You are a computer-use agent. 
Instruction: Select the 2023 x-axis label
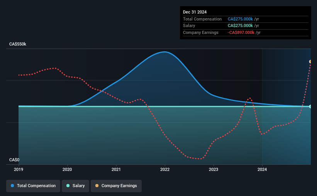click(x=214, y=169)
